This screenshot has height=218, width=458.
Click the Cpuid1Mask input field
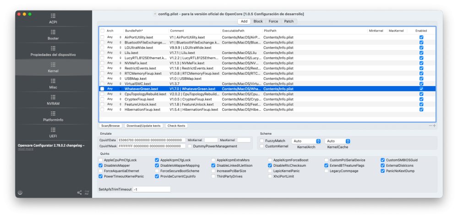[x=152, y=146]
